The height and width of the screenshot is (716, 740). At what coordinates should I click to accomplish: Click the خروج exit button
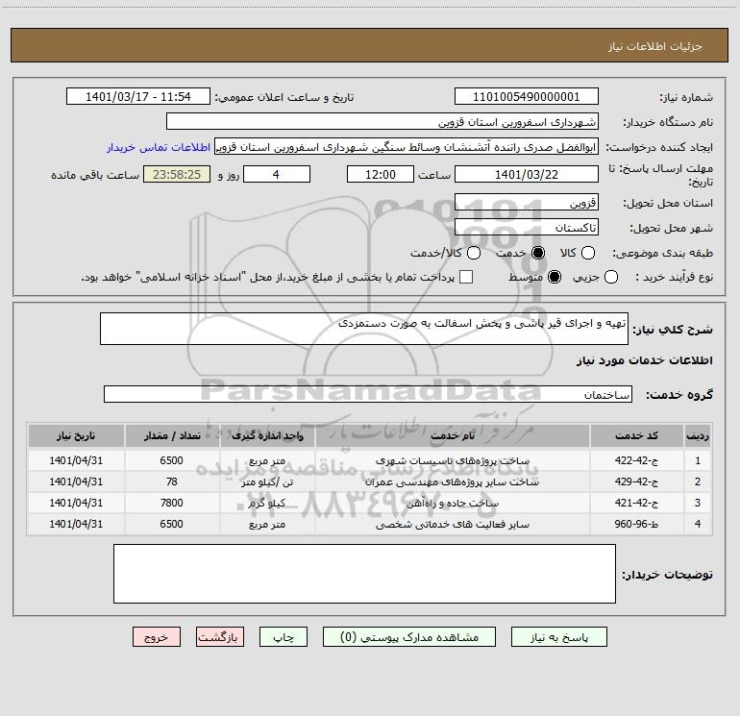[x=157, y=637]
